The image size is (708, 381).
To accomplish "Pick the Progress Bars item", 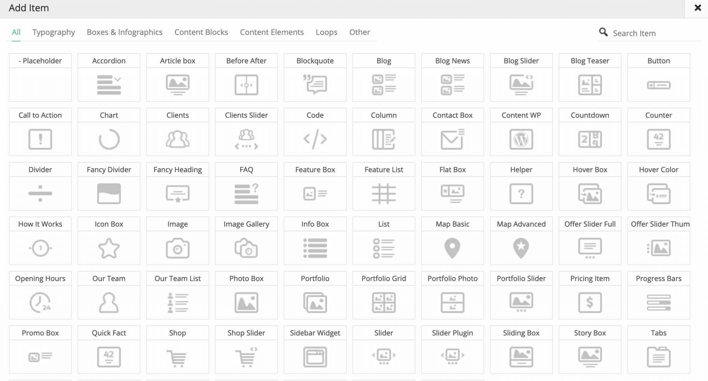I will tap(659, 302).
